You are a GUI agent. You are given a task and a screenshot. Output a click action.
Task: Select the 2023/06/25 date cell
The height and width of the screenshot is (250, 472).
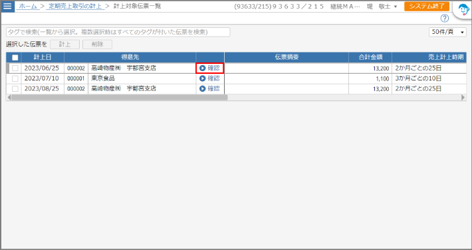pos(42,68)
